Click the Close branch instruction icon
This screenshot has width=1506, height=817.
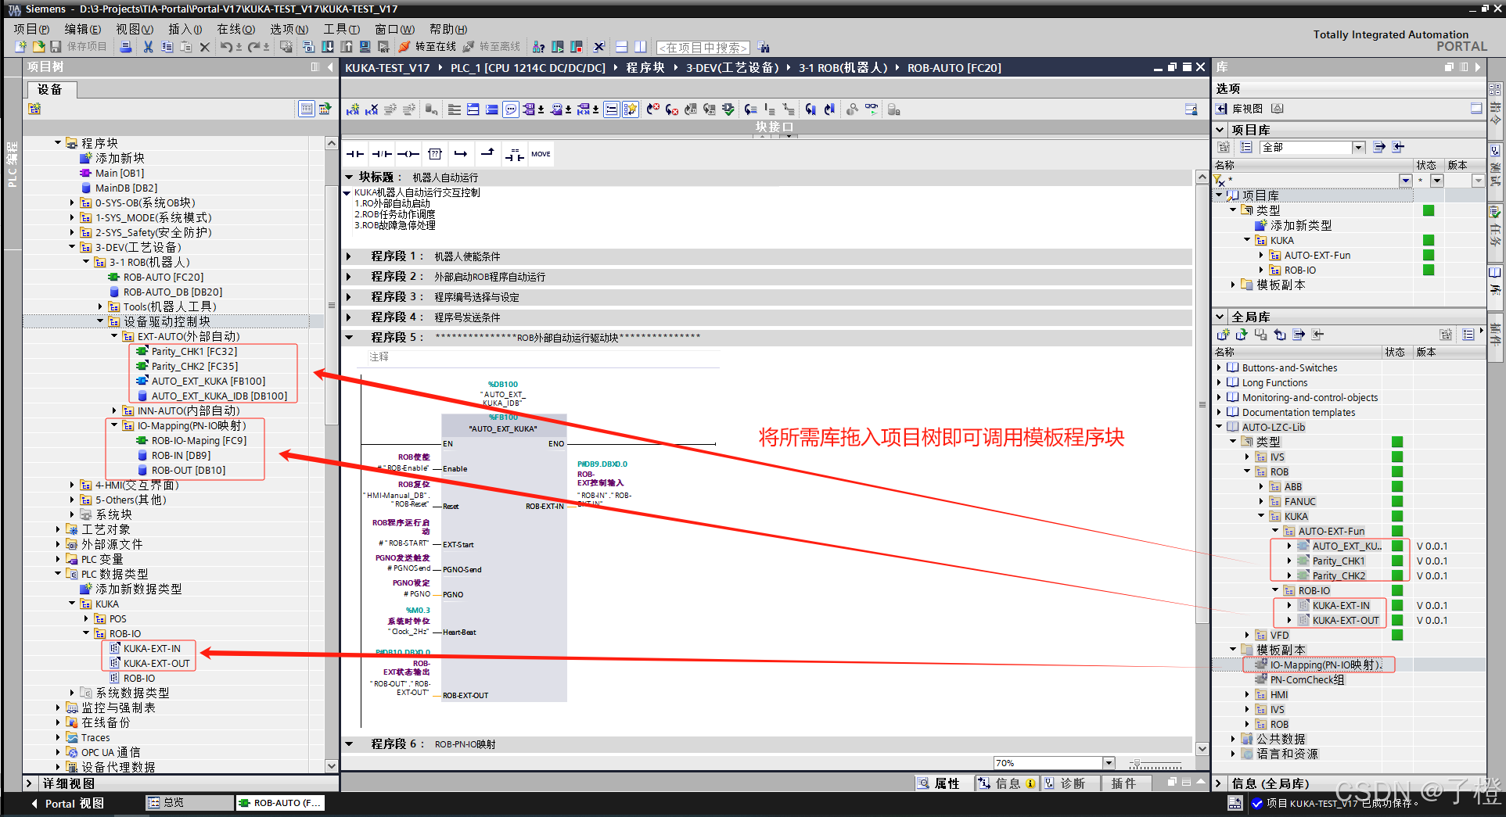coord(487,154)
